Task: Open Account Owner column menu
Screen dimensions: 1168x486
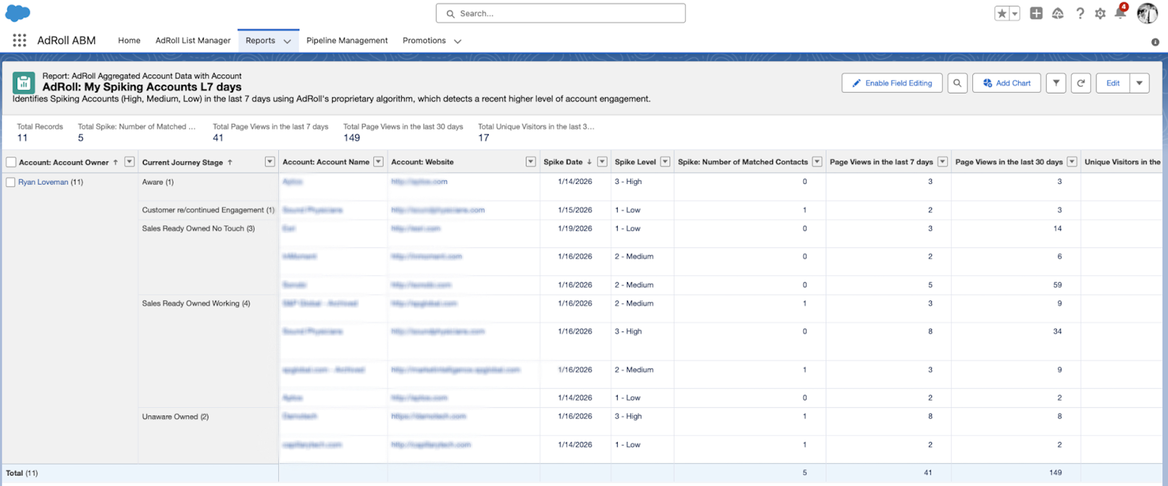Action: (x=129, y=162)
